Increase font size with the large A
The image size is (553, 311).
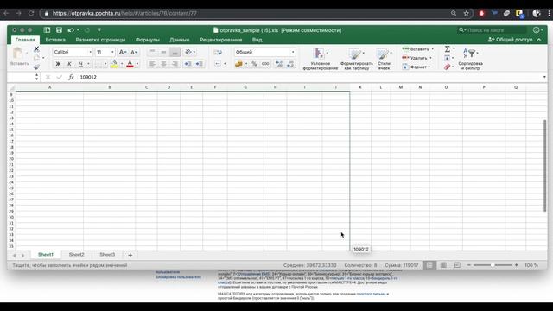pos(122,52)
